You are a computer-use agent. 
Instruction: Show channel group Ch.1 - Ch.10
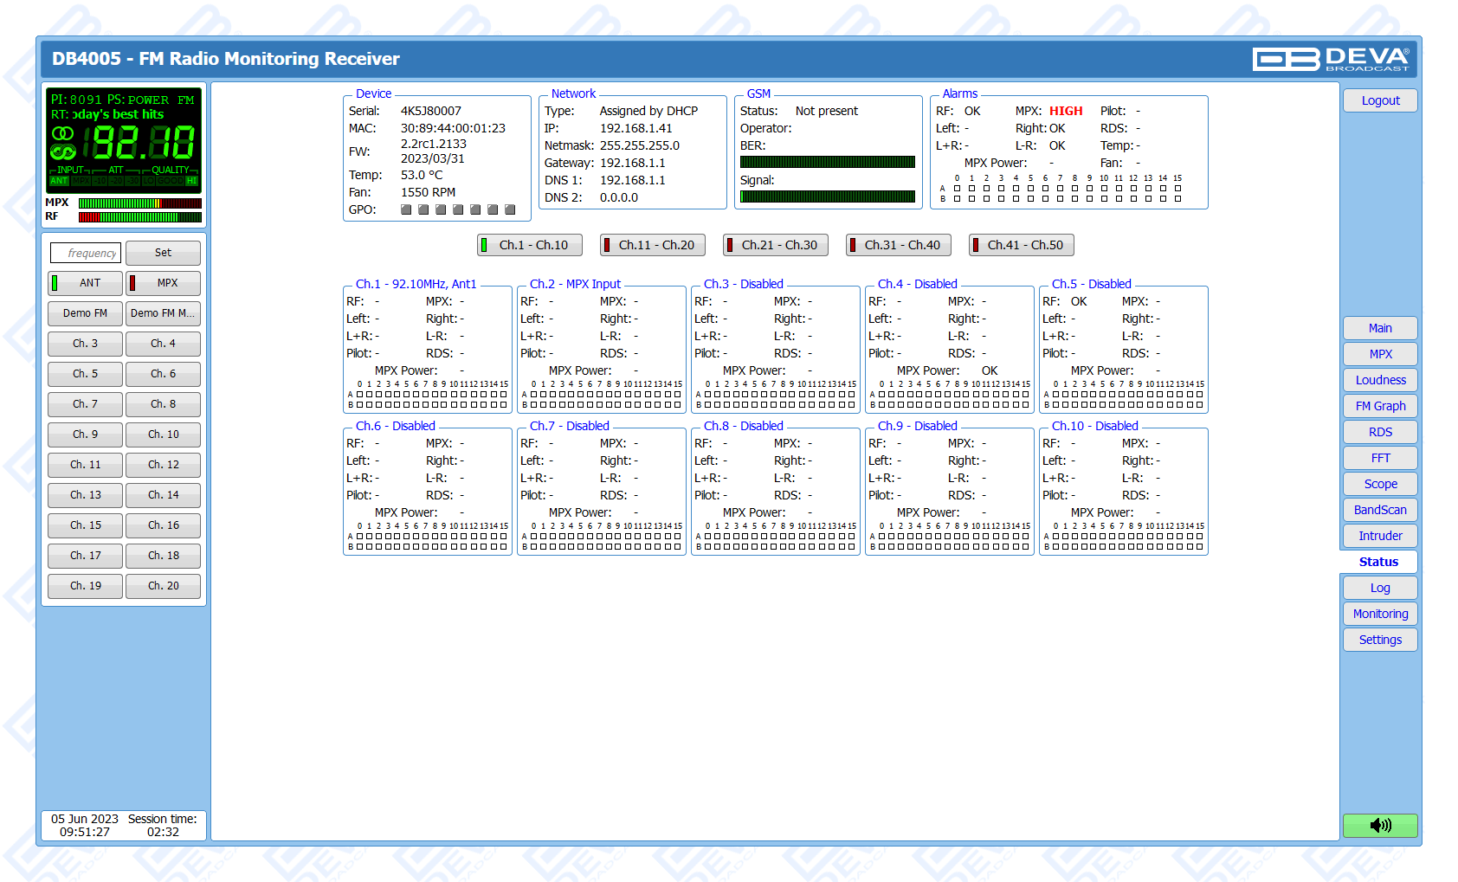[530, 245]
